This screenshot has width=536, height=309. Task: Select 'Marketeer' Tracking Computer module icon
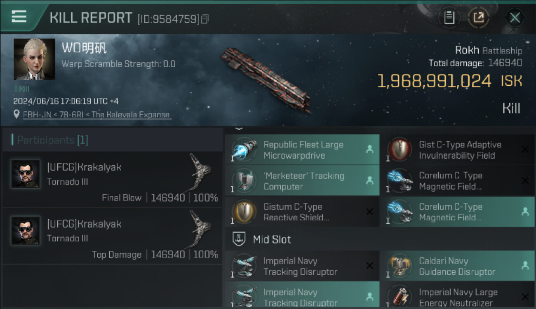point(244,181)
